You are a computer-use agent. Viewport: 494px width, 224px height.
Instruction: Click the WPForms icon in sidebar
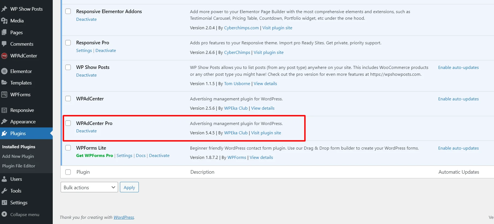tap(4, 94)
